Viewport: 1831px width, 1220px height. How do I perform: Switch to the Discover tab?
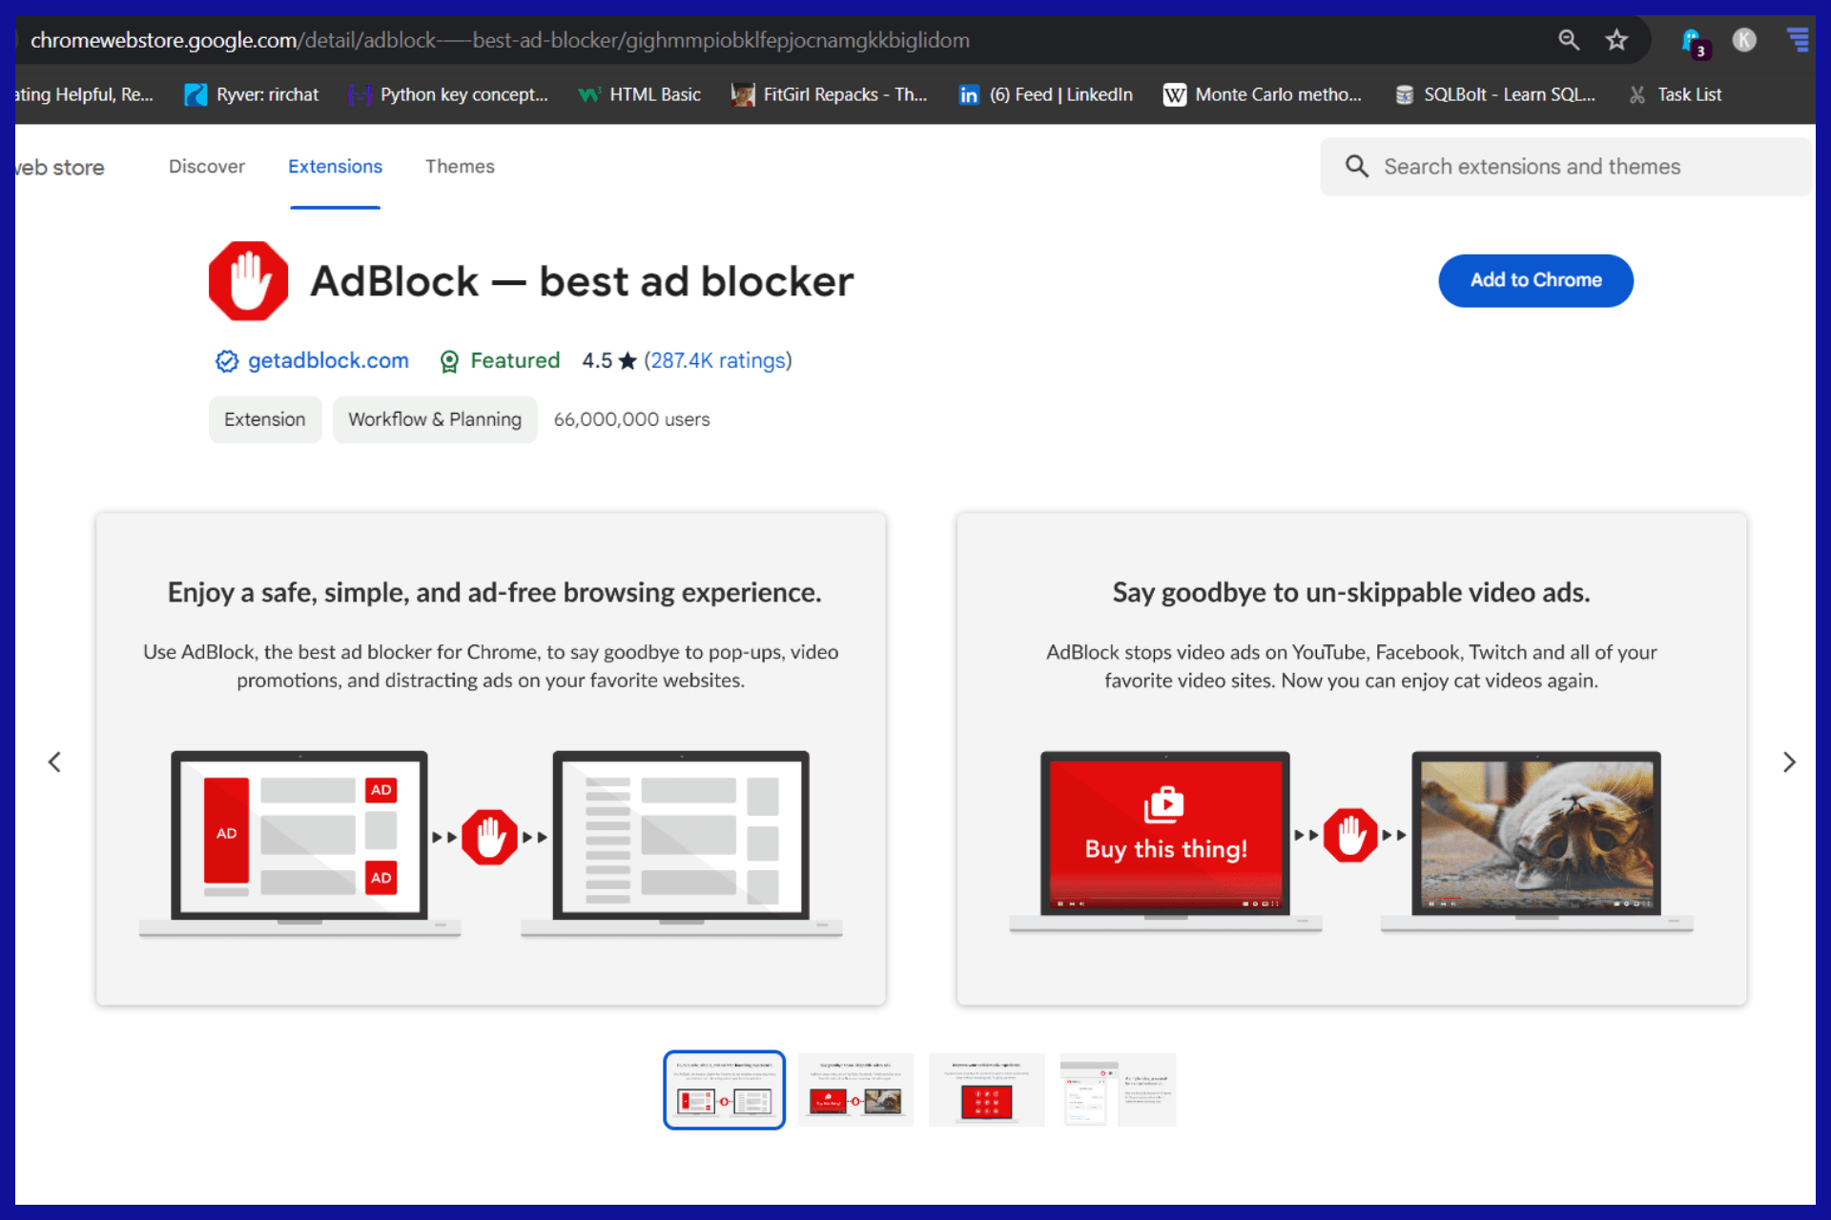(207, 167)
